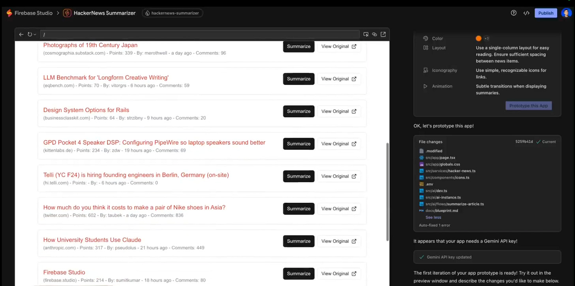The width and height of the screenshot is (575, 286).
Task: View original of Design System Options for Rails
Action: tap(339, 111)
